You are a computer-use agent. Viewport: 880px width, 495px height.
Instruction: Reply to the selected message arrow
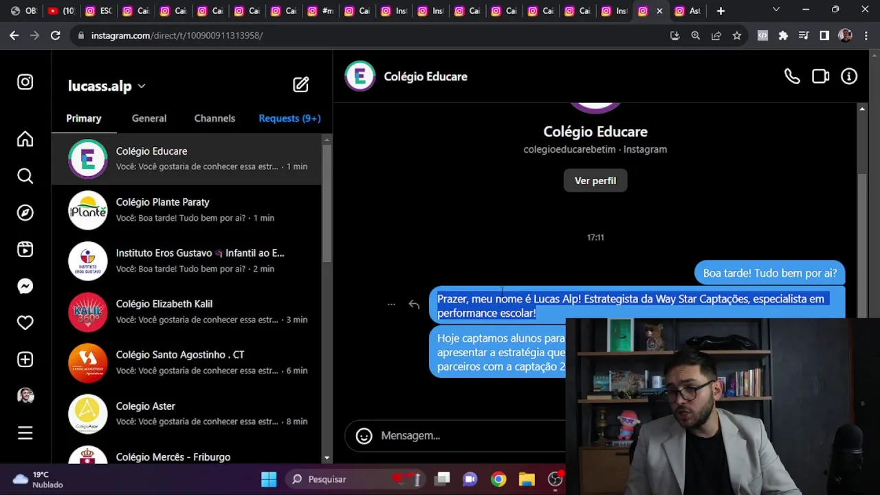pos(414,305)
